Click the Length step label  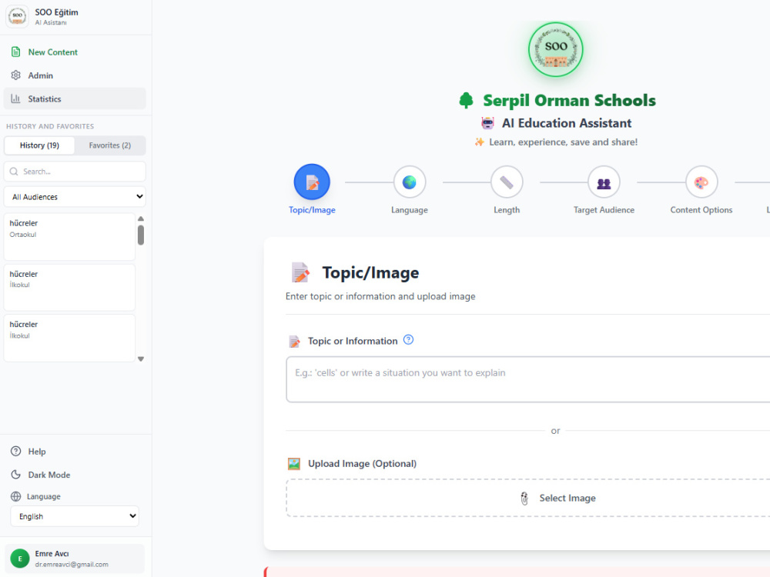[507, 210]
